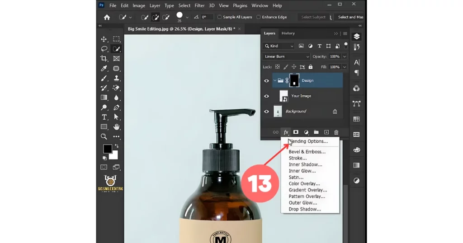Click the Design layer mask thumbnail
The image size is (463, 243).
[294, 80]
